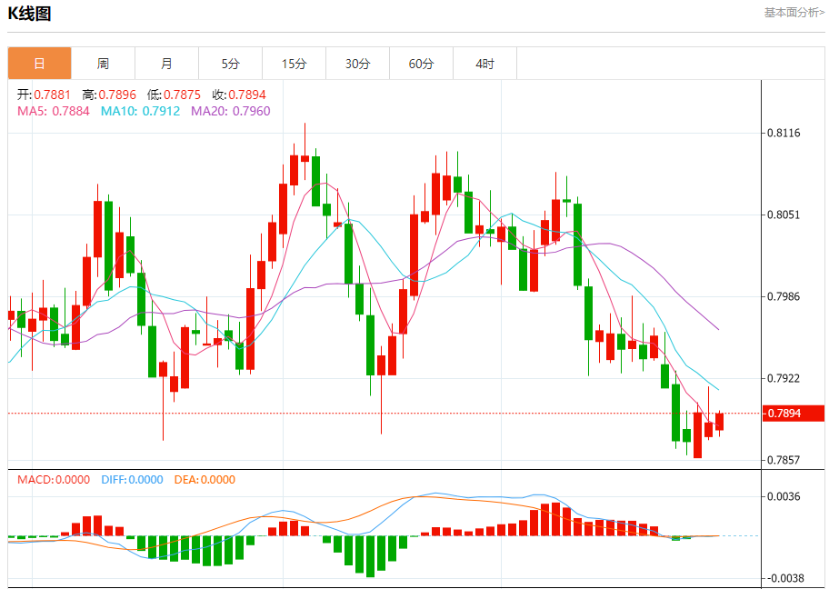Switch to the 月 monthly tab
The width and height of the screenshot is (829, 589).
click(166, 64)
